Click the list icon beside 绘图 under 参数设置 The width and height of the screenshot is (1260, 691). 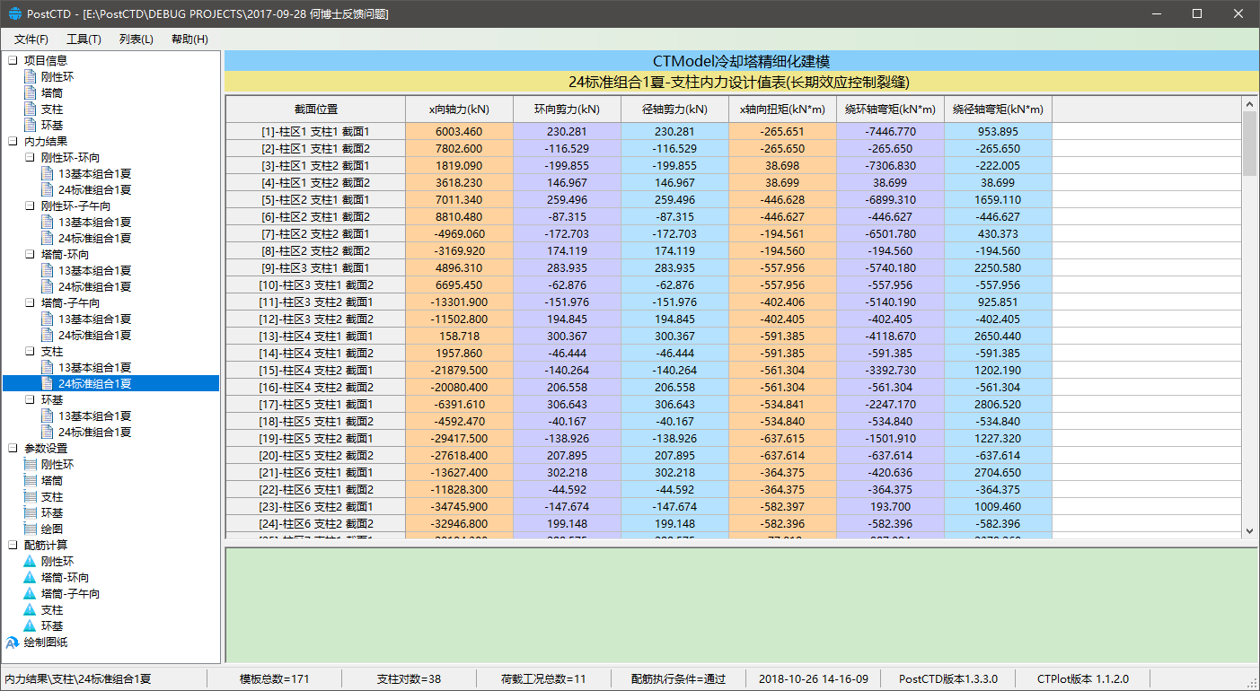coord(30,529)
